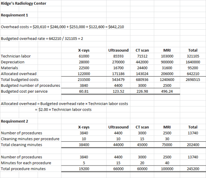
Task: Click the Requirement 2 heading cell
Action: (x=14, y=121)
